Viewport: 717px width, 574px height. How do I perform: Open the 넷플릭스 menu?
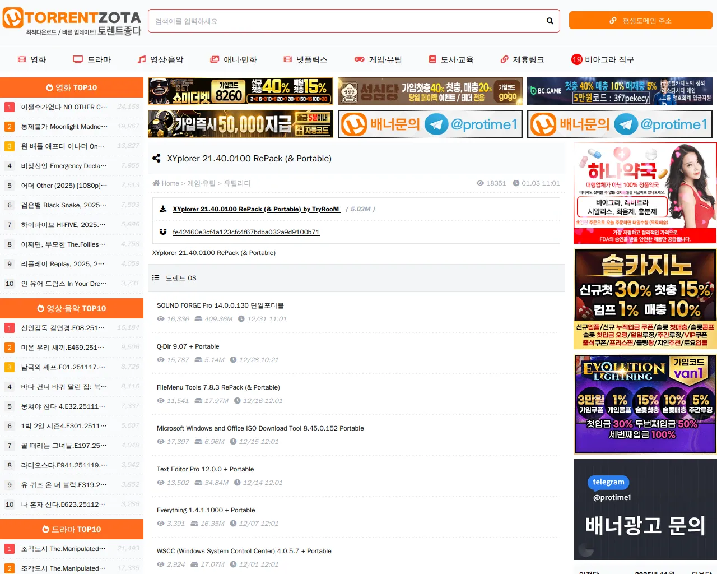305,59
